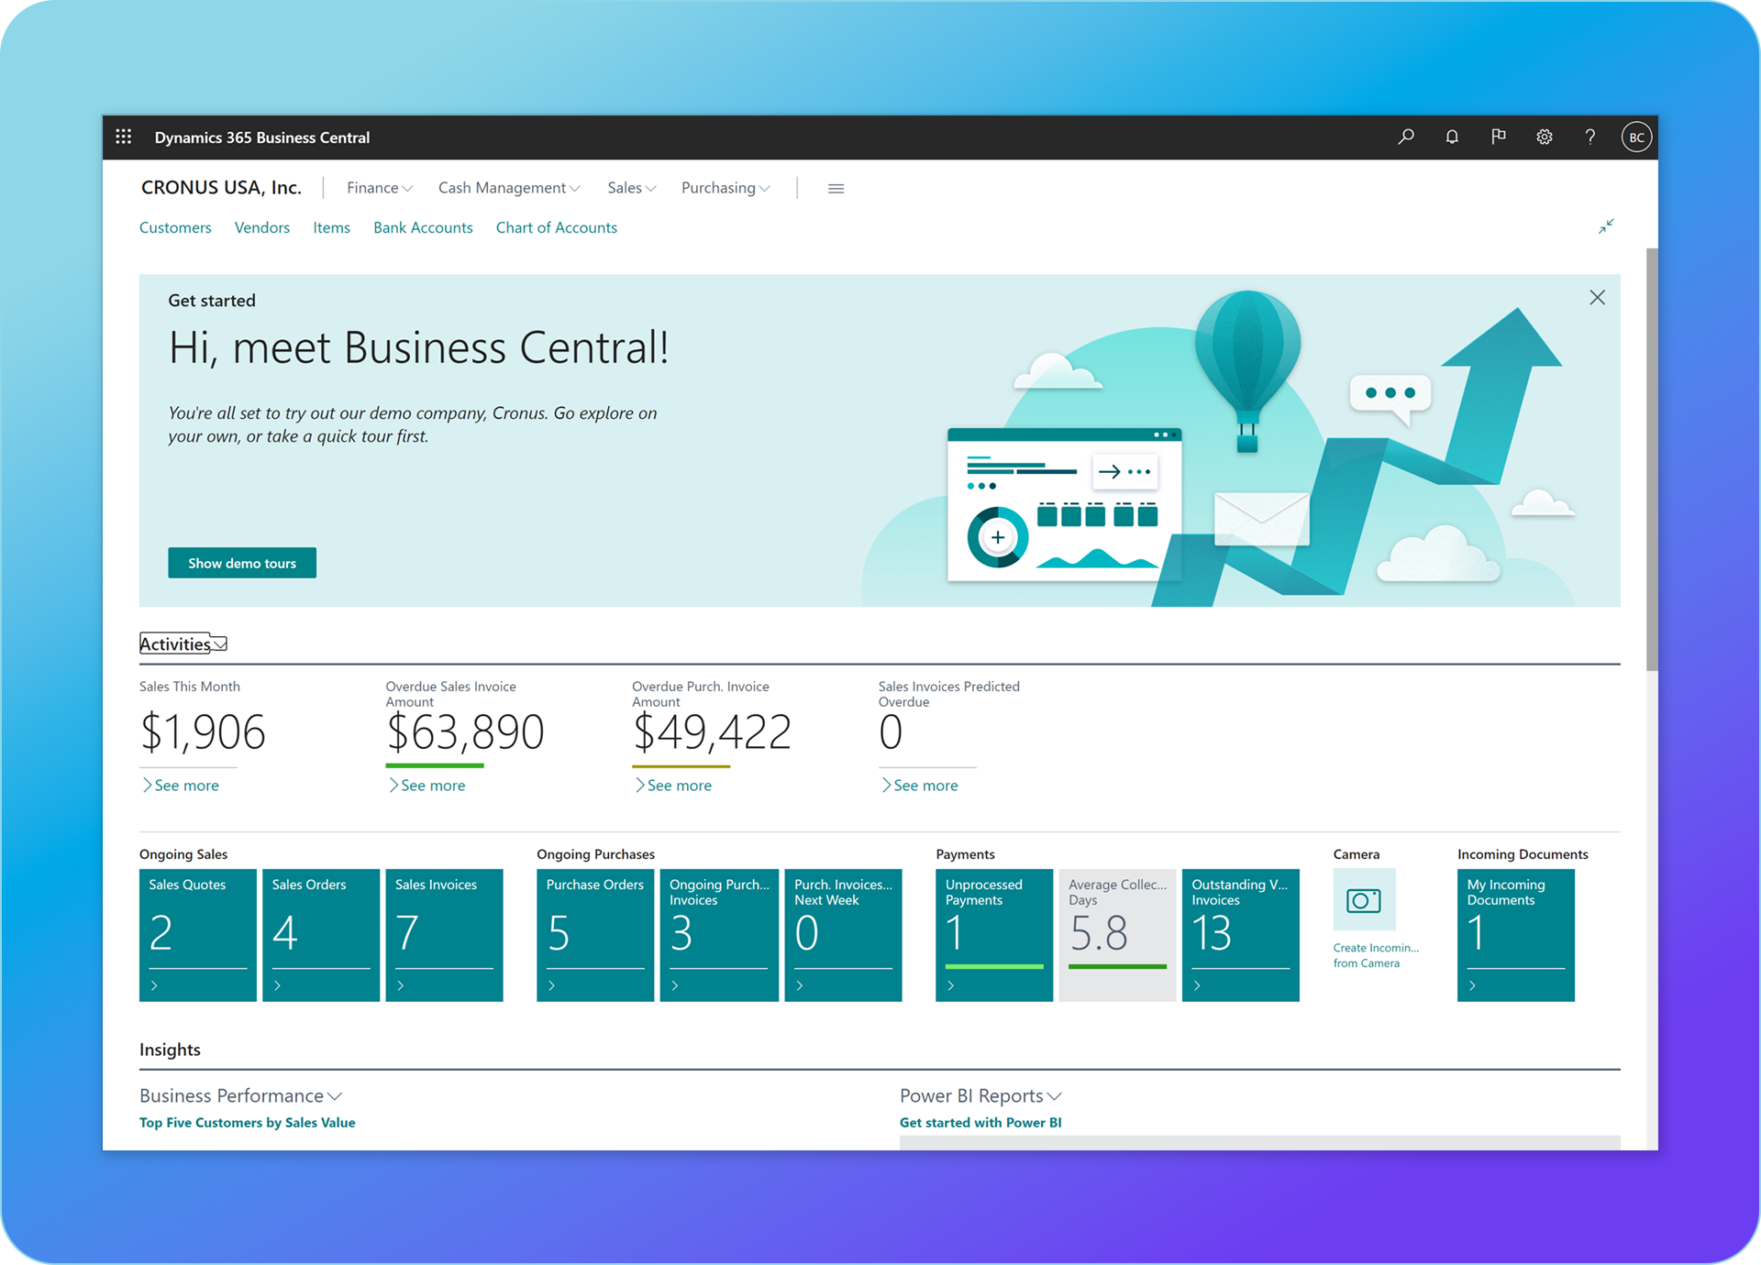Expand the Cash Management dropdown
This screenshot has height=1265, width=1761.
(508, 188)
